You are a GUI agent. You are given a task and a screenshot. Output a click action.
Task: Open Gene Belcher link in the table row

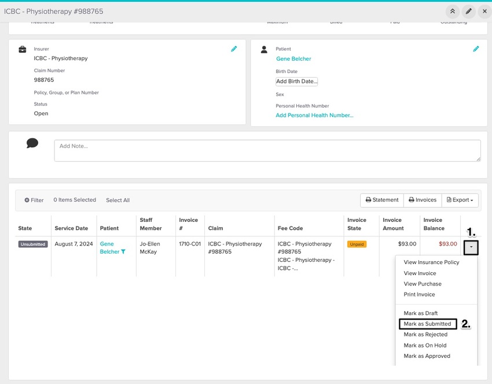point(109,248)
